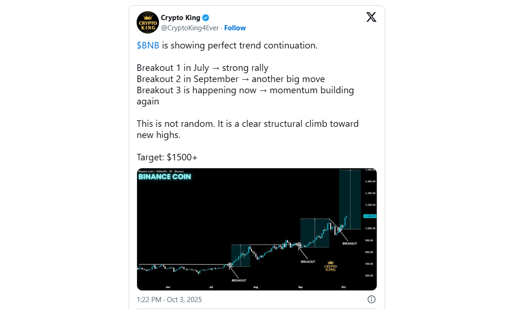518x310 pixels.
Task: Click the Crypto King display name
Action: tap(180, 18)
